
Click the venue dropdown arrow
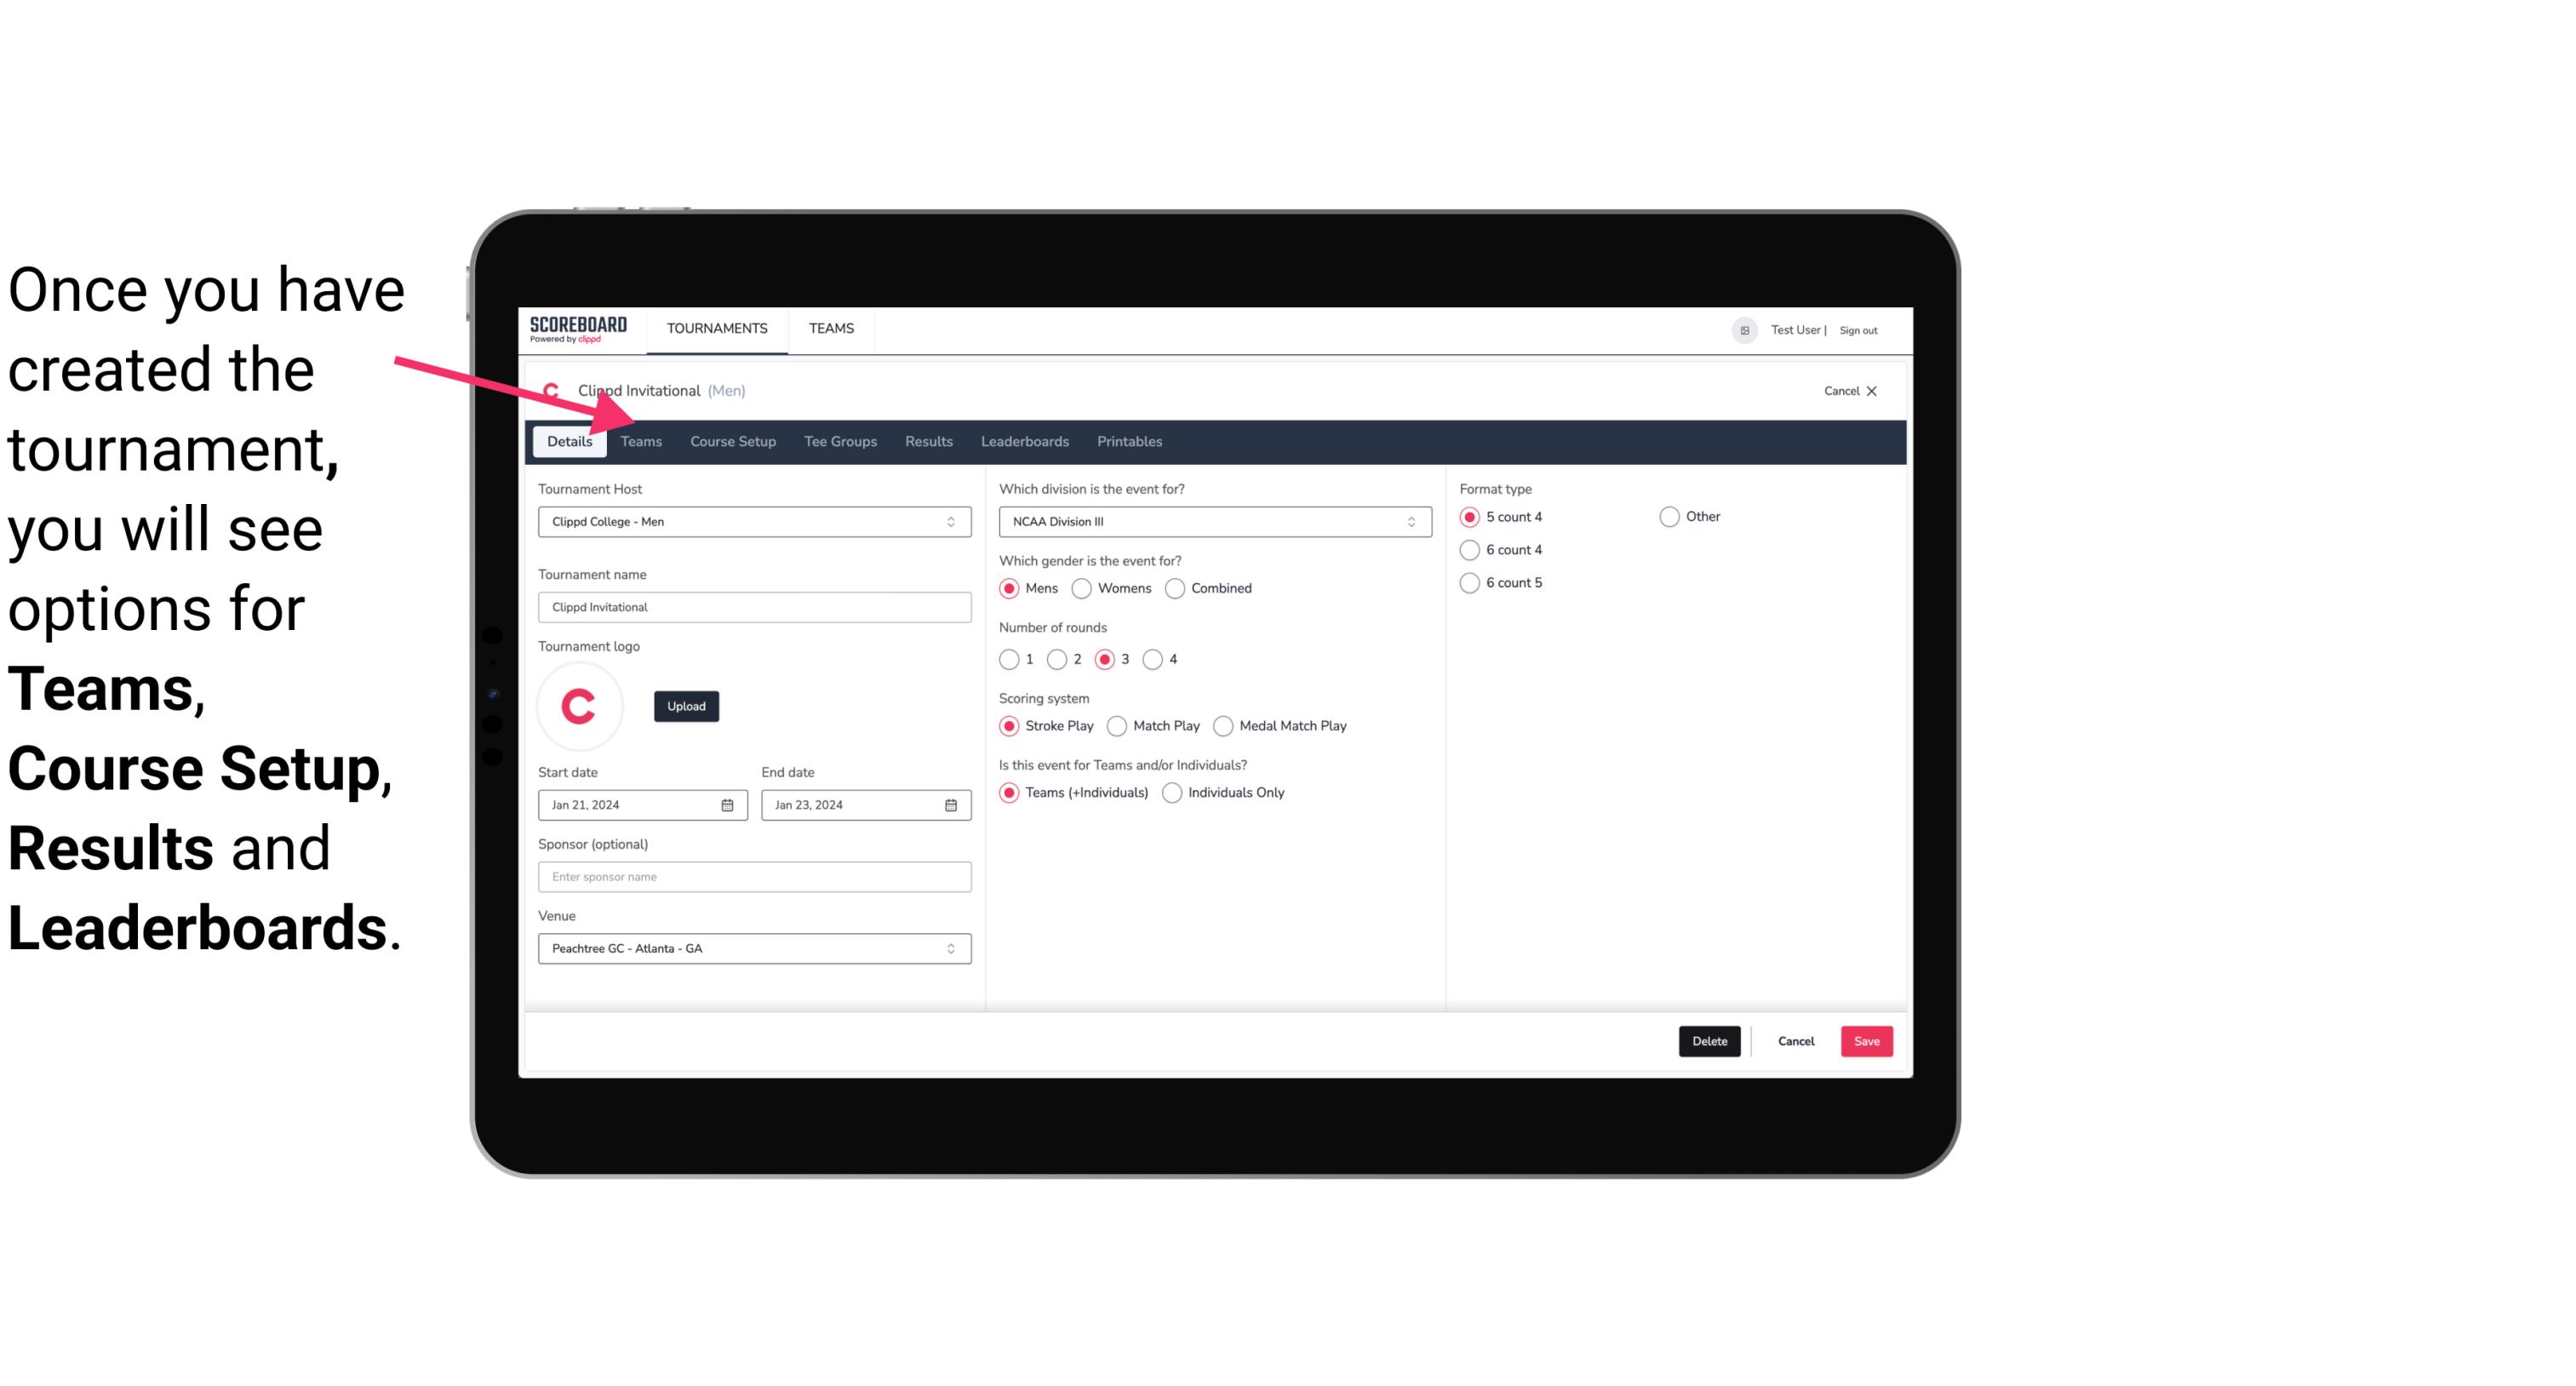coord(952,948)
